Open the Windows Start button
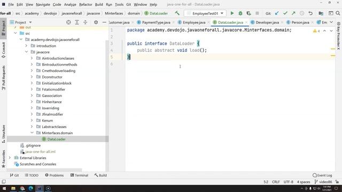Image resolution: width=342 pixels, height=192 pixels. [x=4, y=188]
